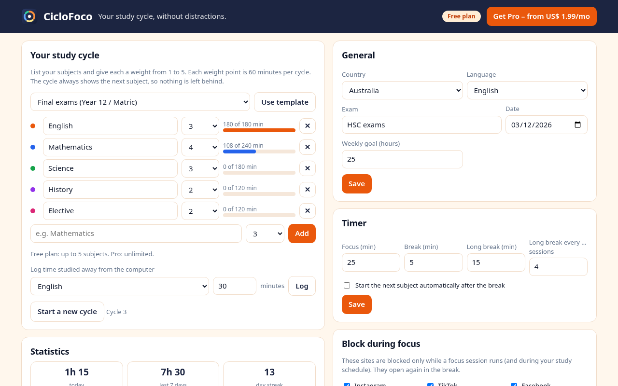Open the exam date calendar picker
The height and width of the screenshot is (386, 618).
click(577, 124)
